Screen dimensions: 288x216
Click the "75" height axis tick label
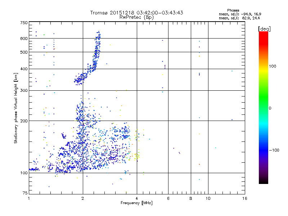click(25, 193)
